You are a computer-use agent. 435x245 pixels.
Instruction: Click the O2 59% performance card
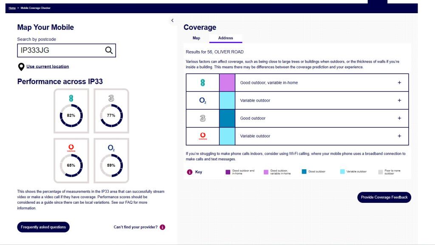coord(111,161)
